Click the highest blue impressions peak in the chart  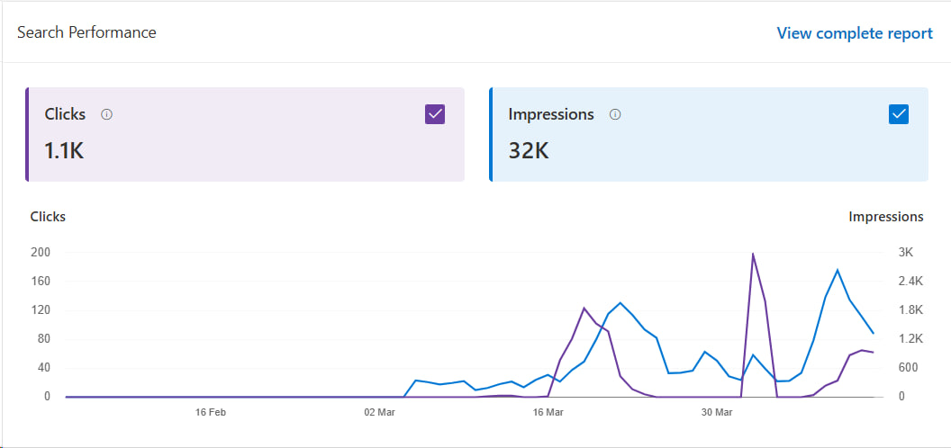click(838, 270)
